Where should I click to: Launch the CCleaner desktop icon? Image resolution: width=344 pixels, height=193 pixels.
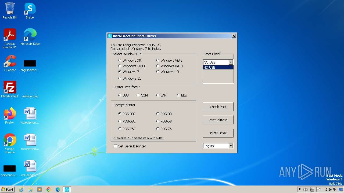click(x=10, y=63)
